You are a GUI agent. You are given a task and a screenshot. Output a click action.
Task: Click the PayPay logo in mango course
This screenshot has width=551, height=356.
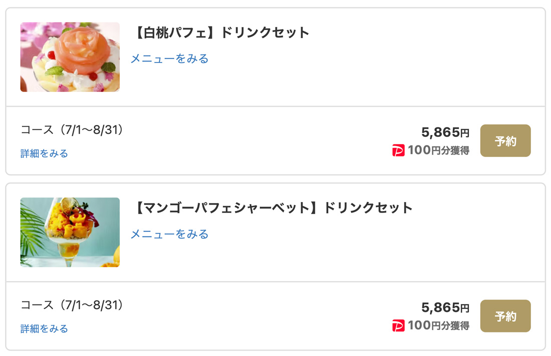pyautogui.click(x=398, y=325)
